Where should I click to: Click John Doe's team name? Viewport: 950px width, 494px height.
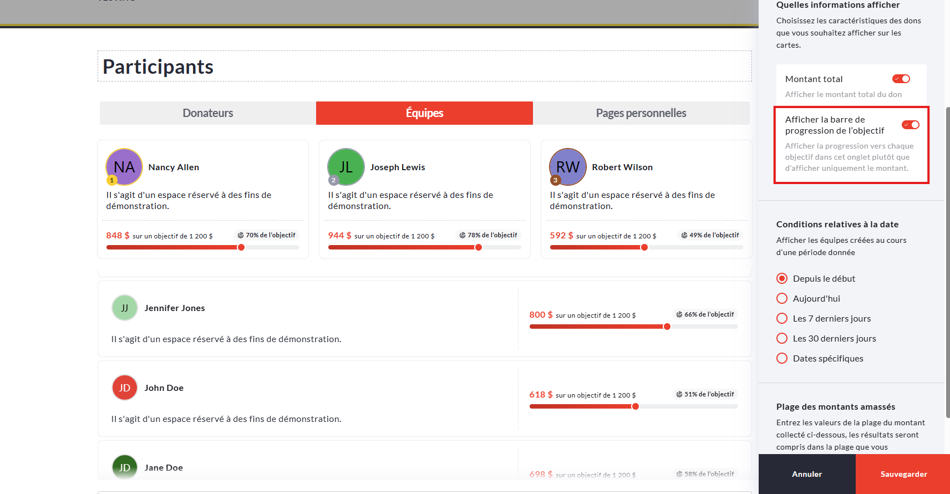coord(164,388)
